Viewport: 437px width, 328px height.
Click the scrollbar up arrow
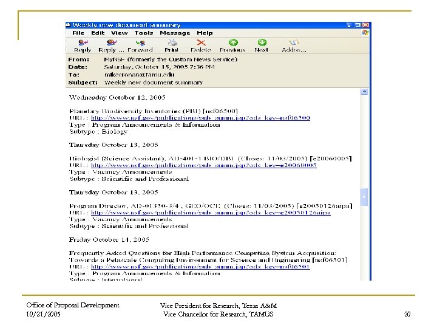[364, 92]
